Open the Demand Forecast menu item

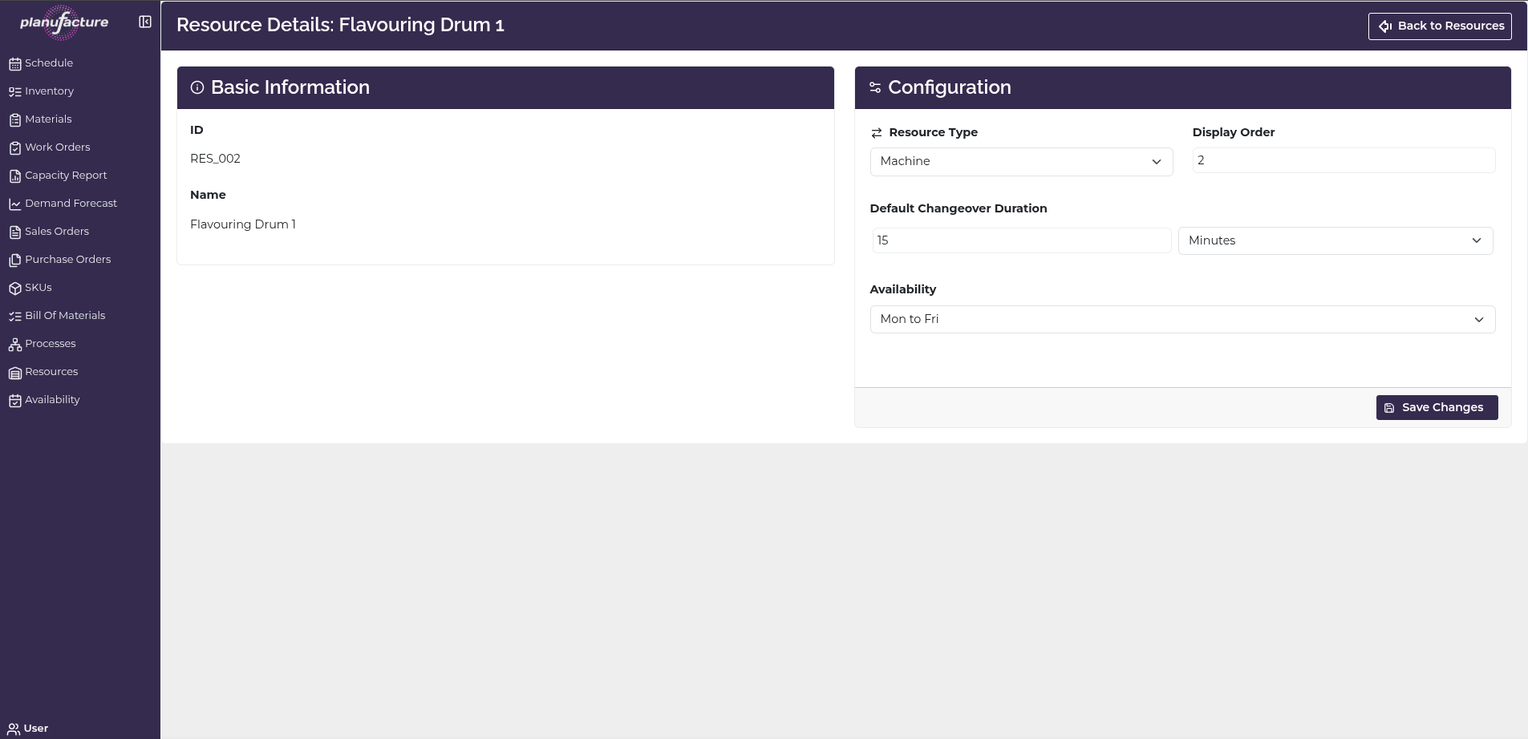click(x=71, y=203)
